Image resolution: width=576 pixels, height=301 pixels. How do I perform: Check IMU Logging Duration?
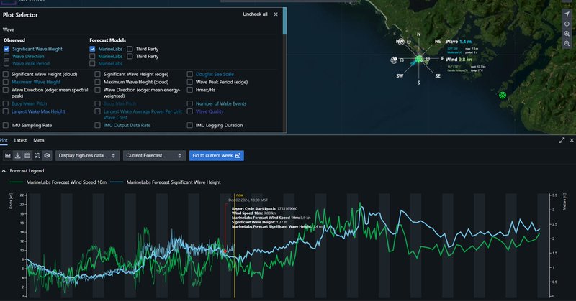[x=189, y=126]
